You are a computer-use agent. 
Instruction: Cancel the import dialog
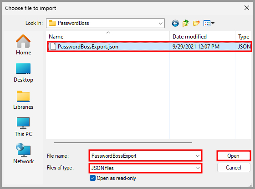point(233,168)
